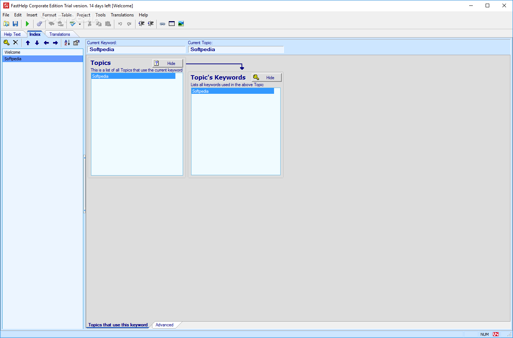Select the Softpedia keyword in index list

[43, 59]
